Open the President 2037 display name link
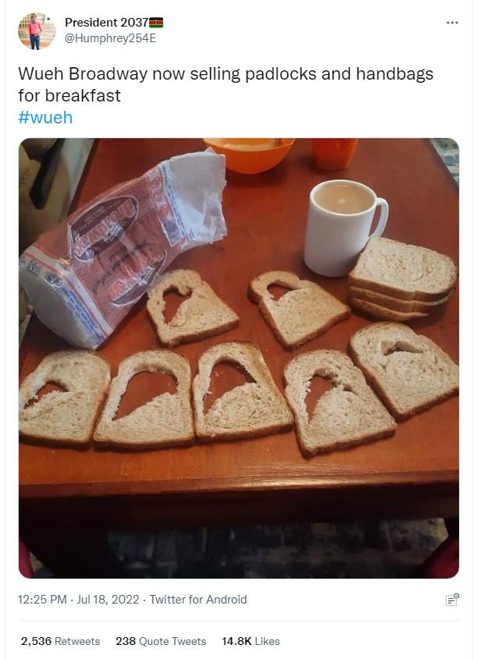 [x=106, y=23]
